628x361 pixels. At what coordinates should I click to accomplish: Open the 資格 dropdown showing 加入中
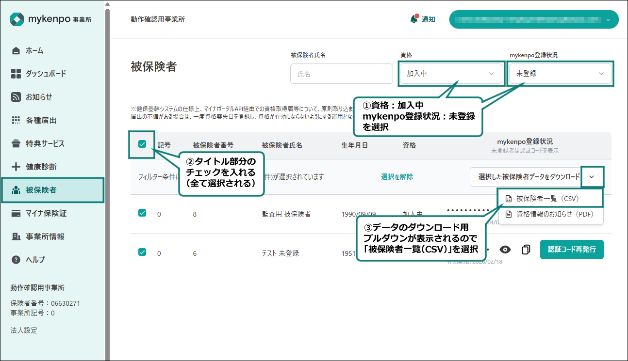(451, 74)
